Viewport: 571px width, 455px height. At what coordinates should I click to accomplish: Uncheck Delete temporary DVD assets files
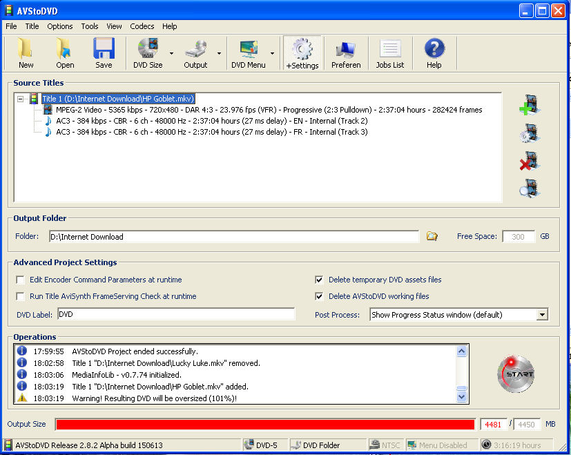click(319, 280)
